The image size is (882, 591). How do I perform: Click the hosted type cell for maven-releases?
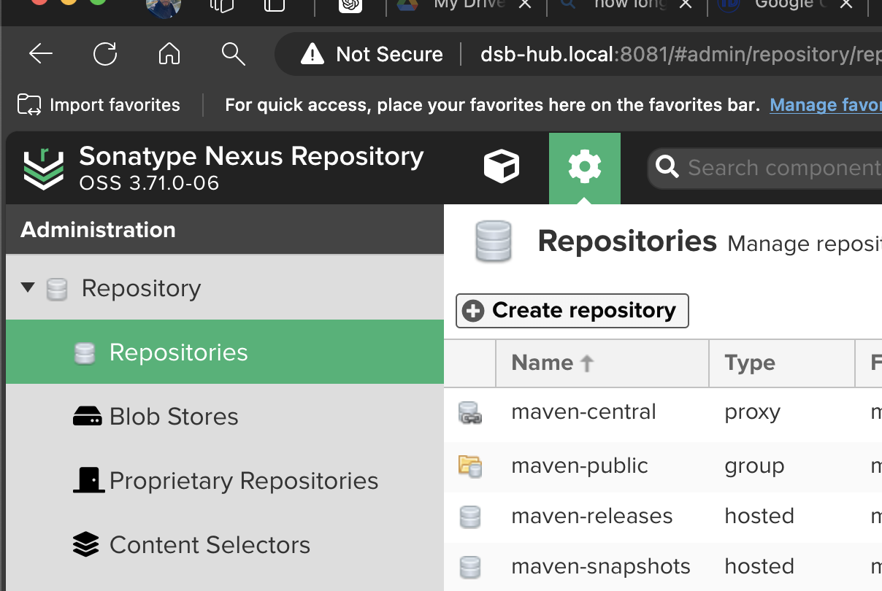tap(759, 517)
